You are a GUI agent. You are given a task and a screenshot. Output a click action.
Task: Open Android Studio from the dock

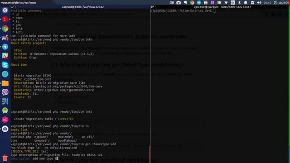coord(5,110)
